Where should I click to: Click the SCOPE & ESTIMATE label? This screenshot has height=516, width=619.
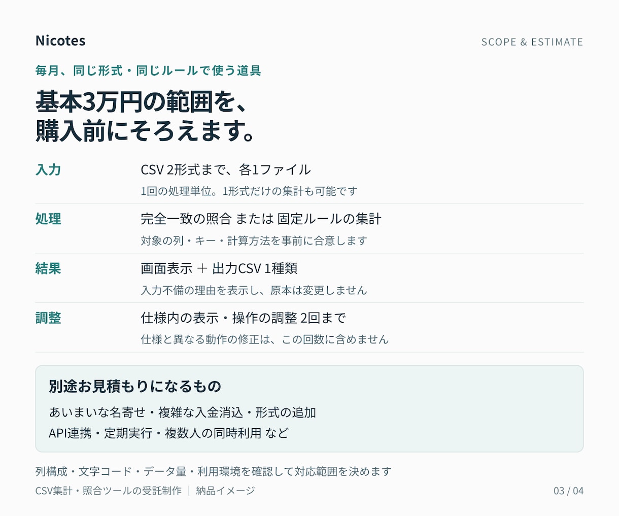click(x=532, y=42)
